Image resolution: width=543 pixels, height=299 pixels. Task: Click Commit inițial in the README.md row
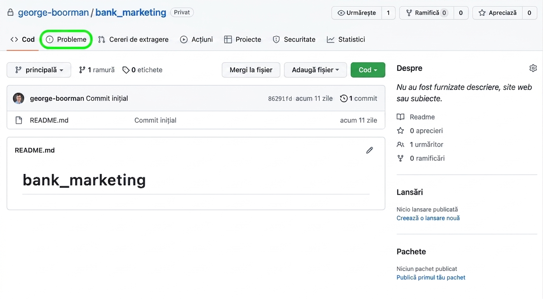click(x=155, y=120)
